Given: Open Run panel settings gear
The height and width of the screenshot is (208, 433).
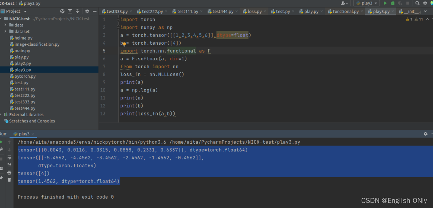Looking at the screenshot, I should click(x=426, y=134).
